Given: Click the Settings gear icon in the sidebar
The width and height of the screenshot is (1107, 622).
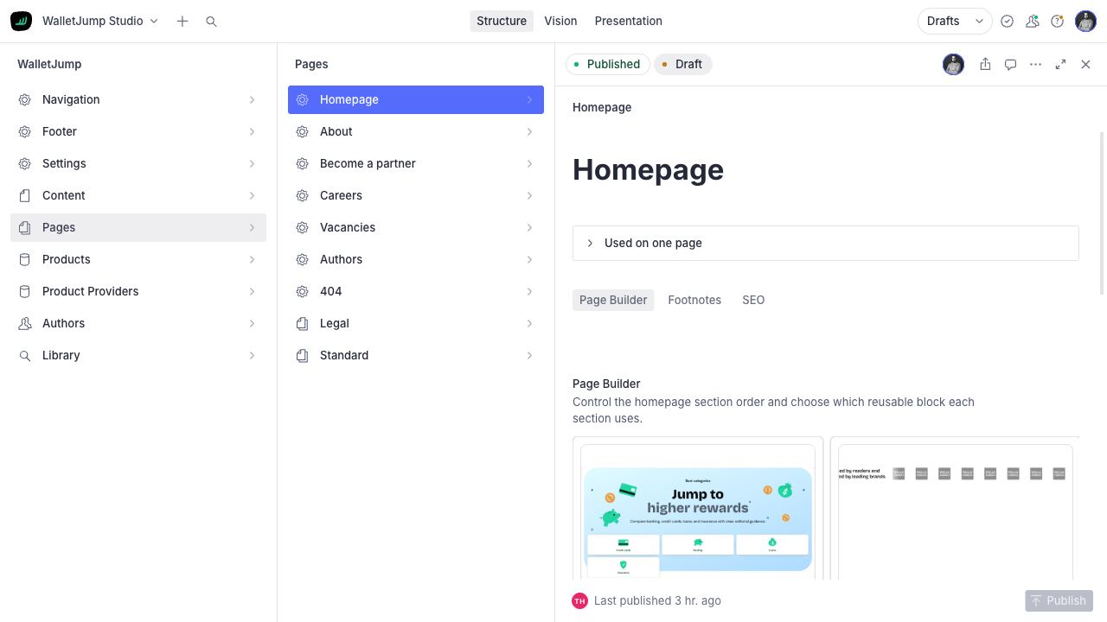Looking at the screenshot, I should (x=24, y=163).
